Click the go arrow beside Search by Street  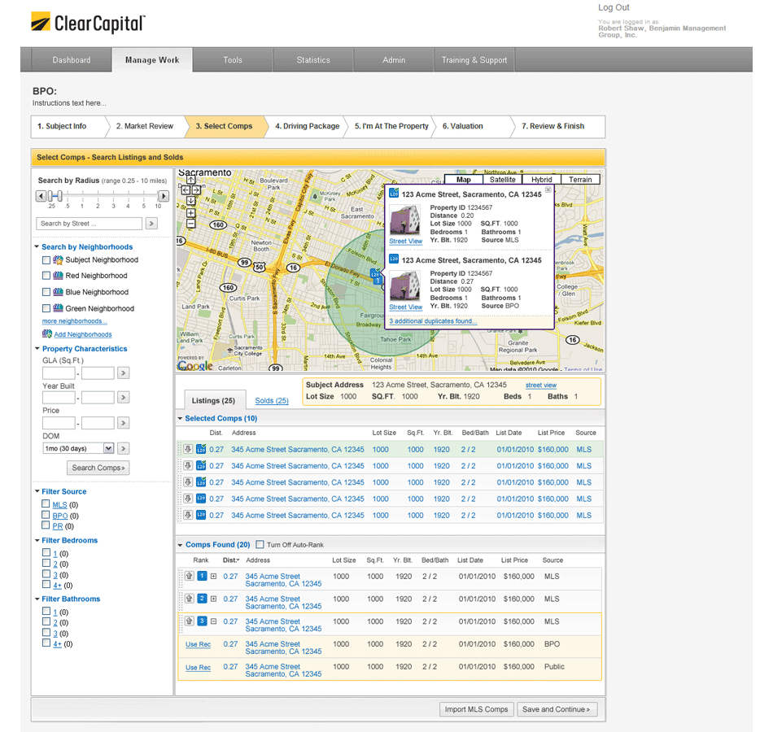tap(151, 224)
